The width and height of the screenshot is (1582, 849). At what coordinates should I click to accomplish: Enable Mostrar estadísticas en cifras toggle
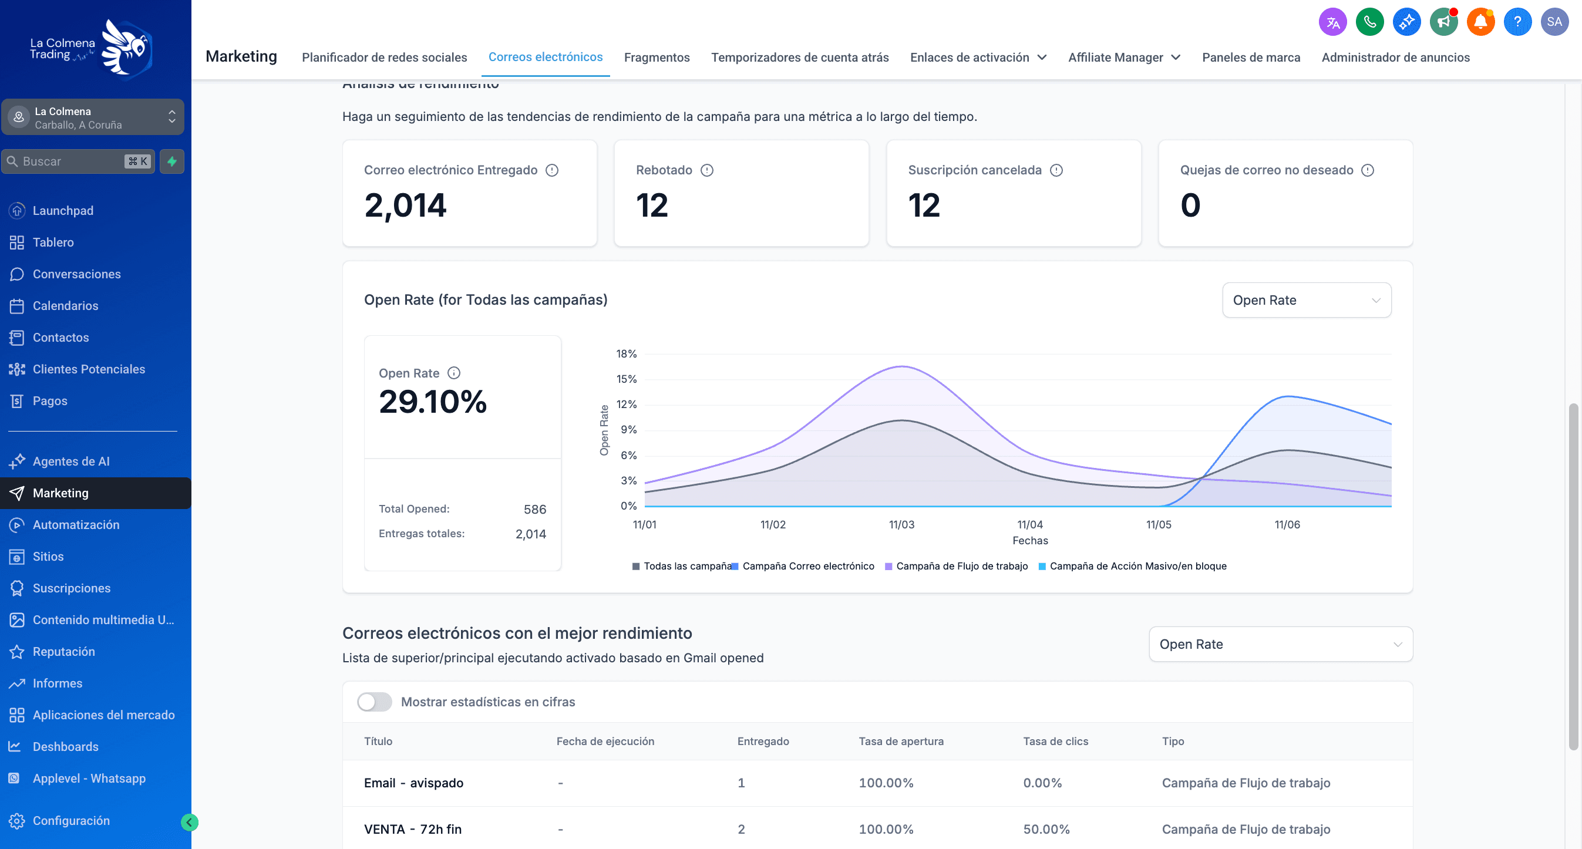pos(375,702)
